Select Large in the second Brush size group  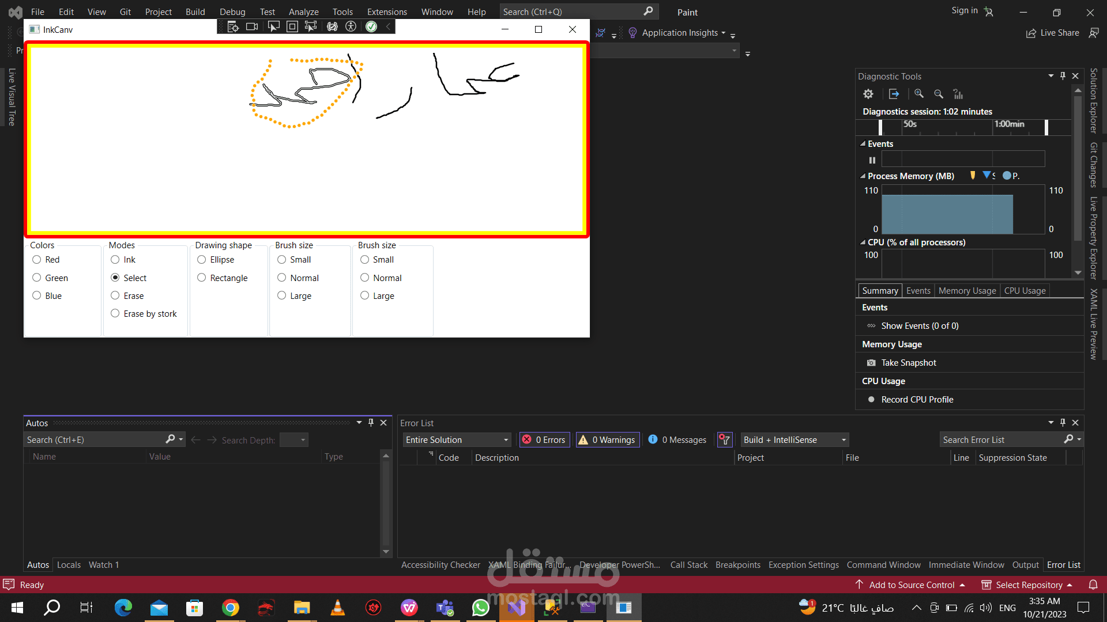click(365, 295)
